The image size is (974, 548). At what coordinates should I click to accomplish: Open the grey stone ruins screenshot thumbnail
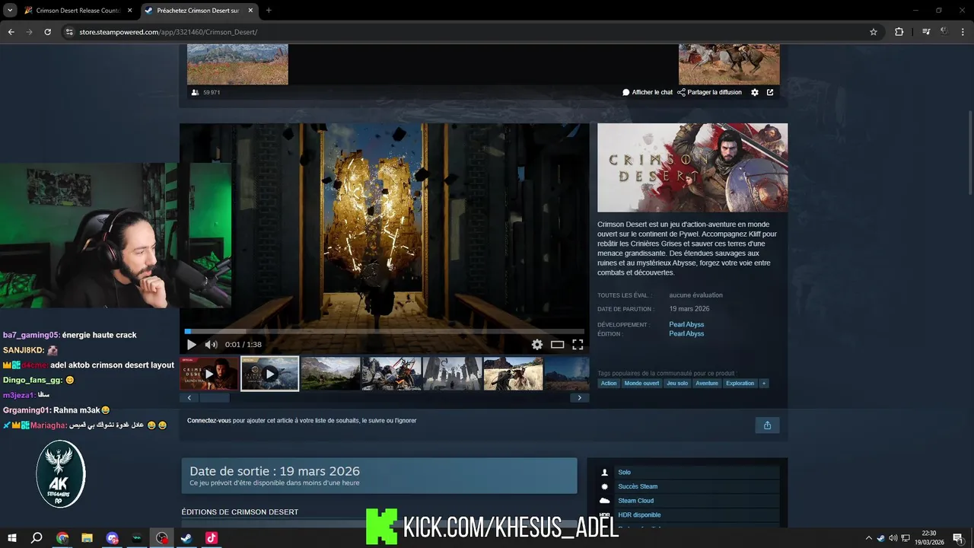point(452,374)
